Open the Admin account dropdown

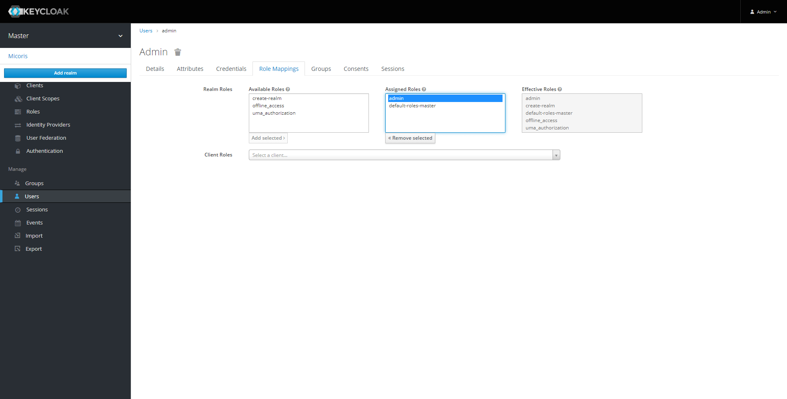[763, 12]
